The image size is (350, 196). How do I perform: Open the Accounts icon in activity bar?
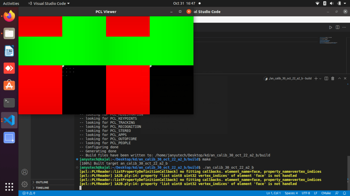(24, 172)
